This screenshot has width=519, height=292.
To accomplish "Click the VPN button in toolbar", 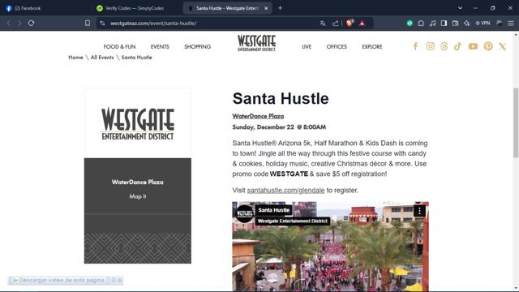I will coord(483,24).
